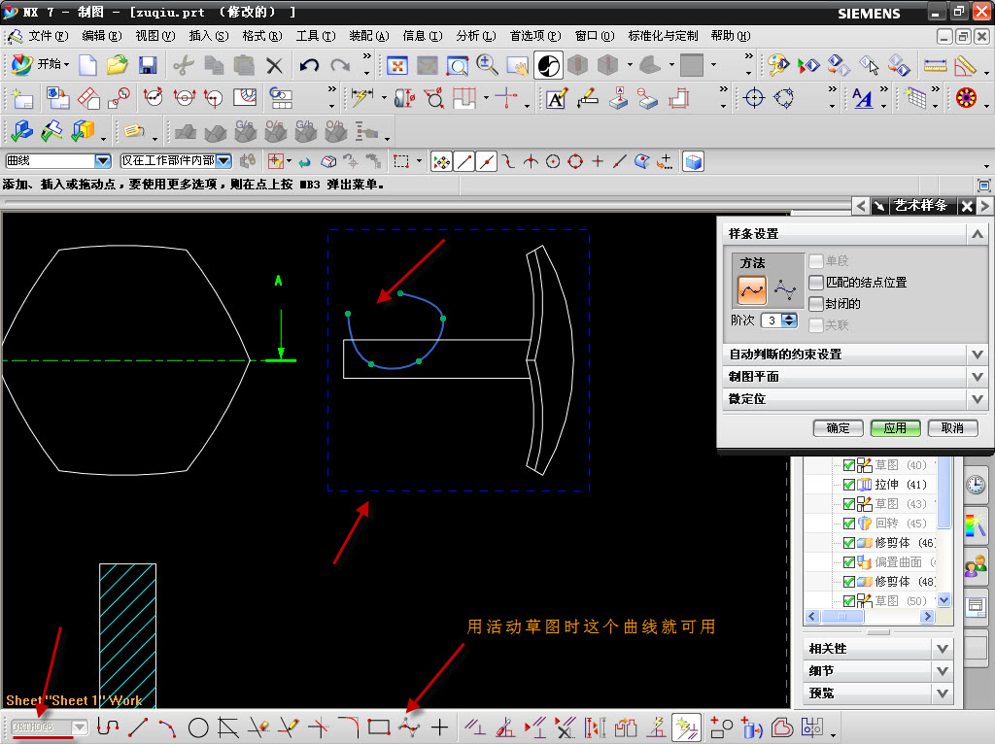Screen dimensions: 995x744
Task: Open the clock history side tab
Action: click(976, 486)
